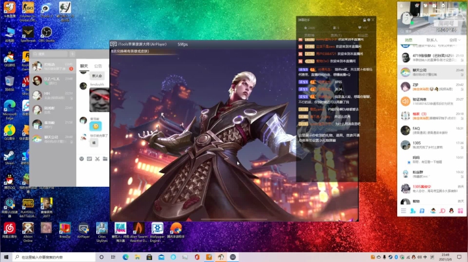The image size is (468, 262).
Task: Open the Recycle Bin desktop icon
Action: click(x=9, y=84)
